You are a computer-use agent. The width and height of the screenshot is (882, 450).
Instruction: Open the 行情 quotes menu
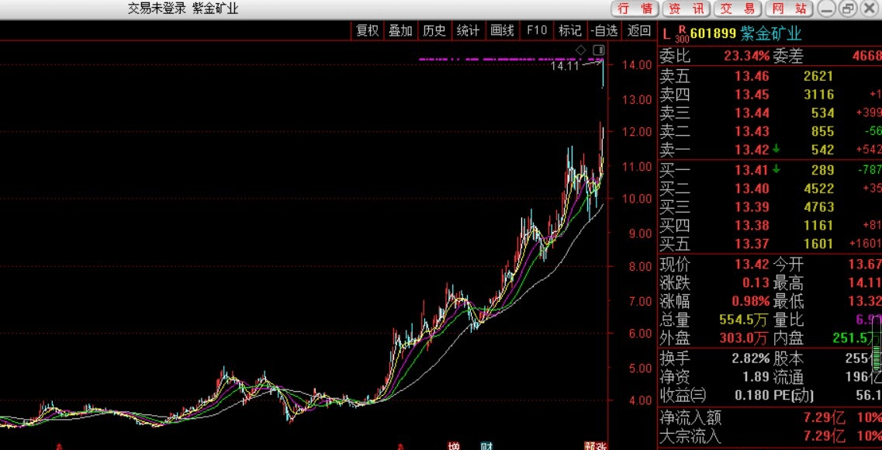click(635, 9)
